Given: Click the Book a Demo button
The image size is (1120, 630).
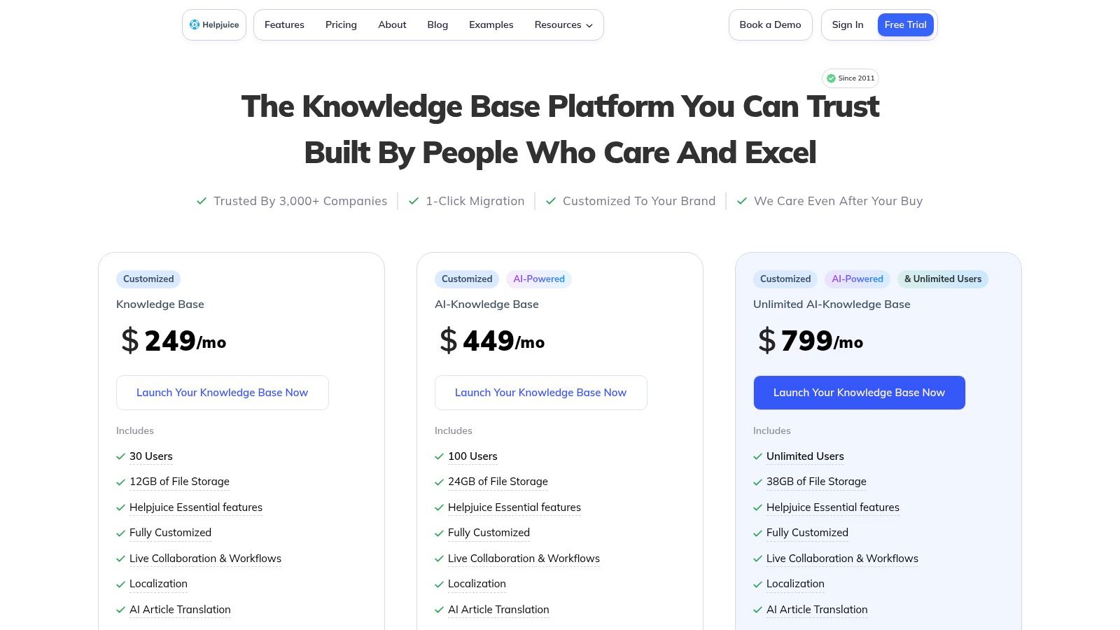Looking at the screenshot, I should tap(770, 24).
